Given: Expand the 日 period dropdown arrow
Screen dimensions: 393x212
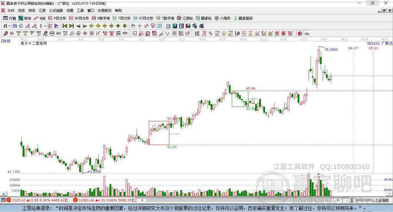Looking at the screenshot, I should tap(9, 26).
